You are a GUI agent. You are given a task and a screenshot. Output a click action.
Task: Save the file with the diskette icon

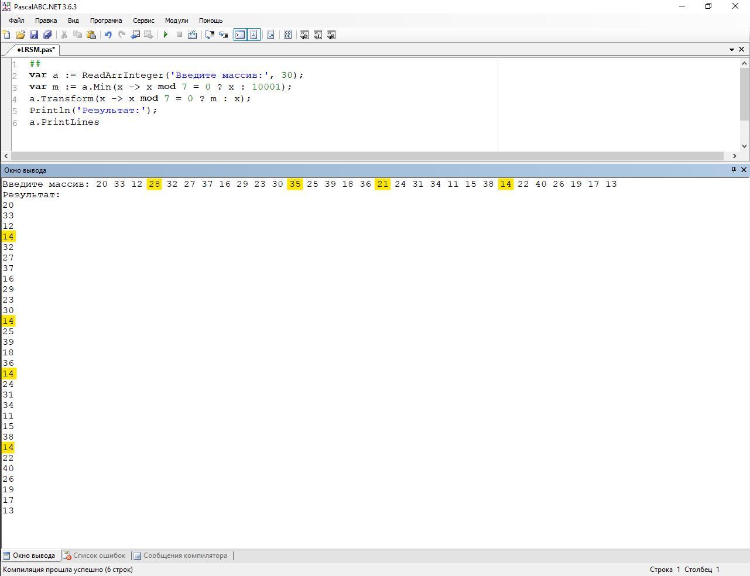34,35
